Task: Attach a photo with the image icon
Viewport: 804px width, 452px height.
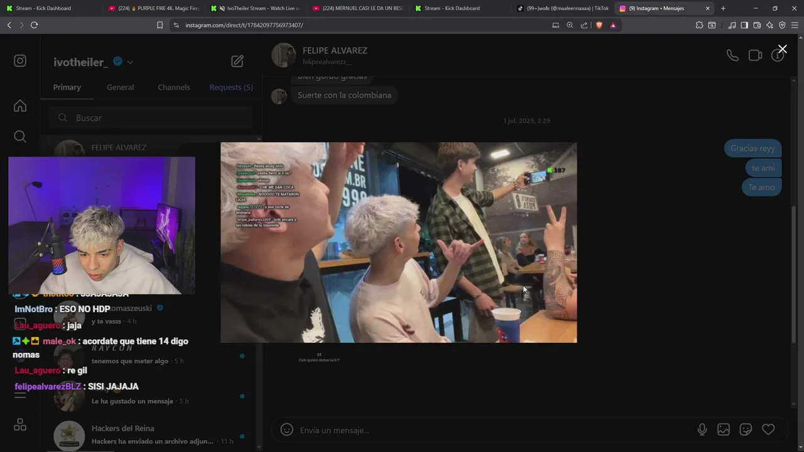Action: (x=724, y=430)
